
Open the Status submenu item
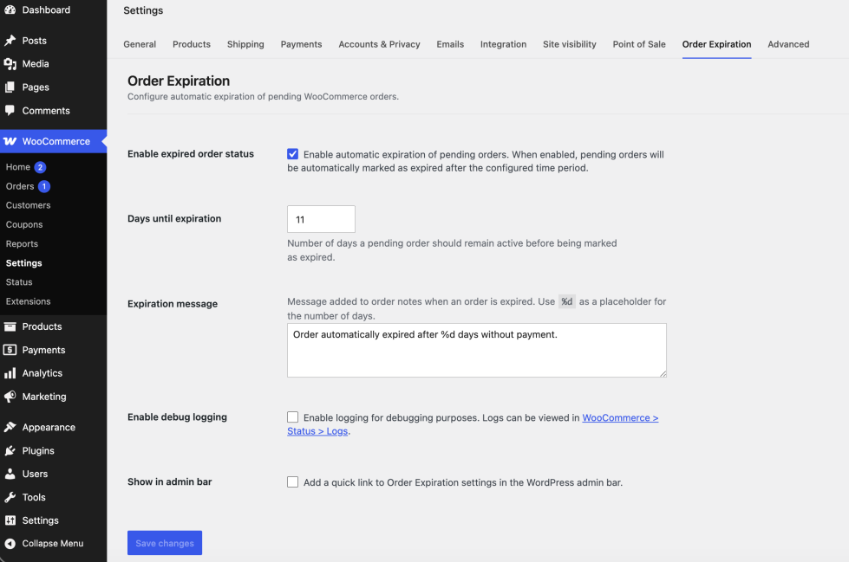pyautogui.click(x=19, y=282)
